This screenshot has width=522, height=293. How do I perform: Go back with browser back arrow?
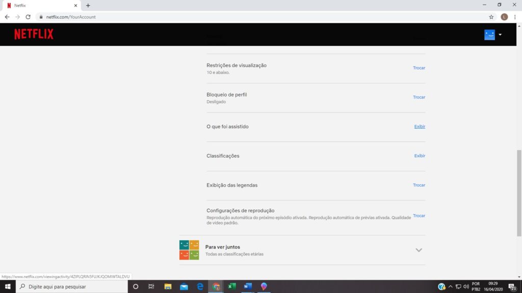click(7, 17)
